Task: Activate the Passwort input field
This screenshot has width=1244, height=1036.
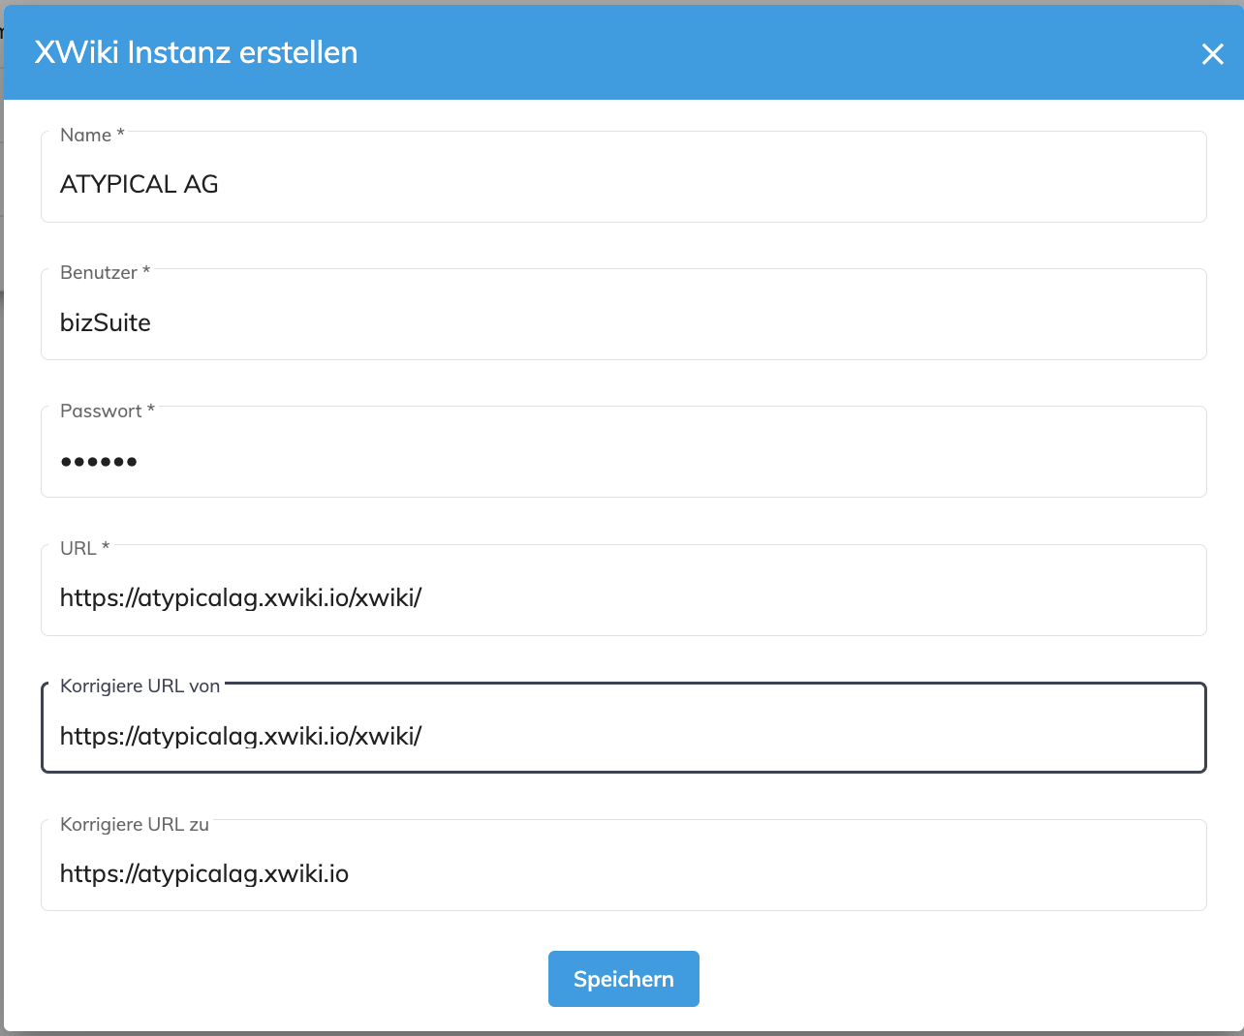Action: pos(624,452)
